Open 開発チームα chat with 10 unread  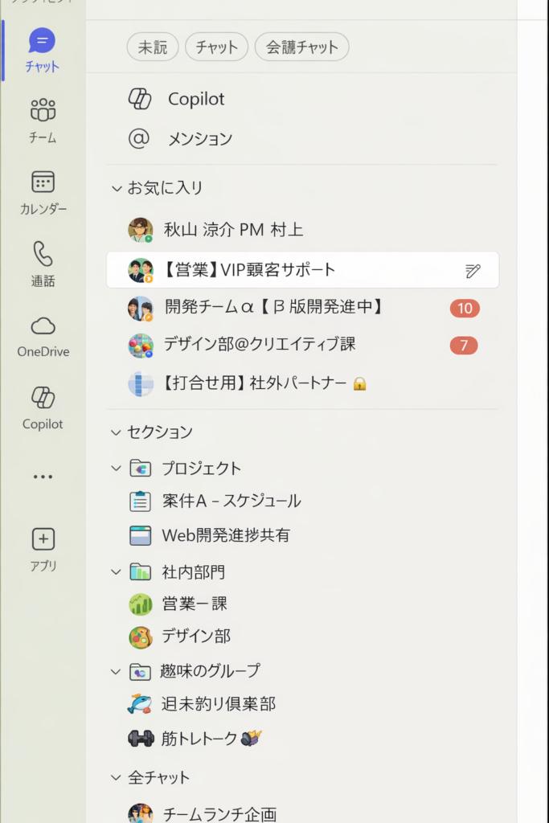click(273, 307)
